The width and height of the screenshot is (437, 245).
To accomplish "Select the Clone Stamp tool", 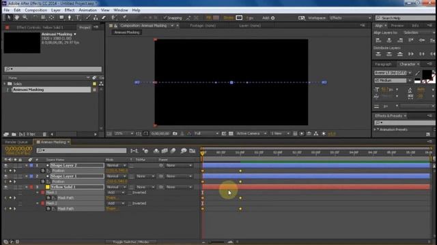I will (x=96, y=18).
